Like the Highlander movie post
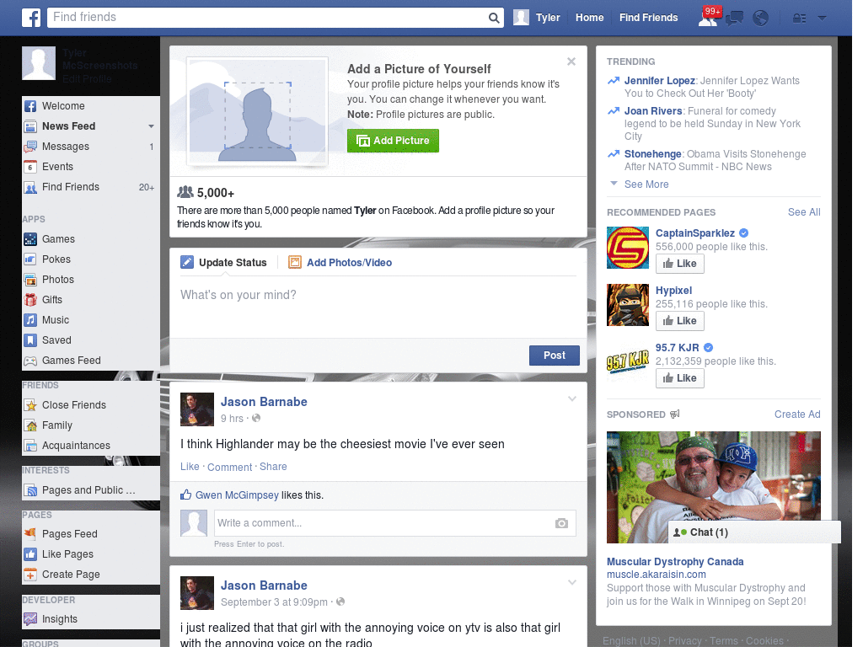The height and width of the screenshot is (647, 863). pos(190,467)
